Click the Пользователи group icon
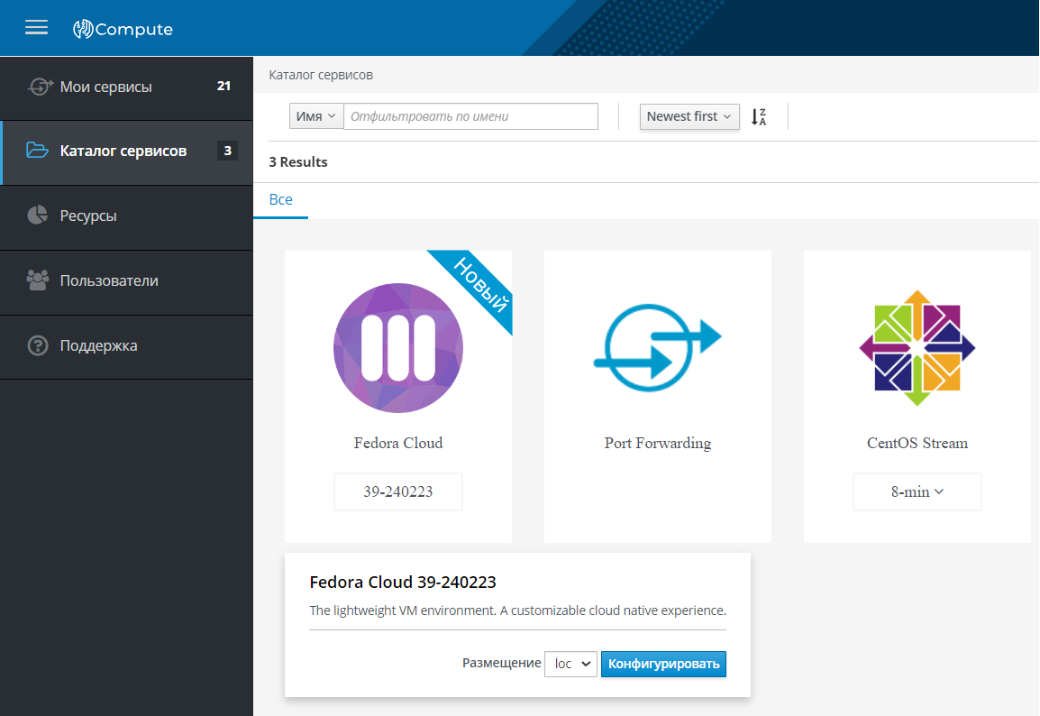Image resolution: width=1040 pixels, height=716 pixels. click(37, 280)
